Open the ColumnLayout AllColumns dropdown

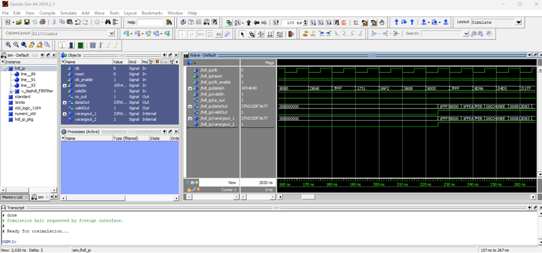[111, 34]
